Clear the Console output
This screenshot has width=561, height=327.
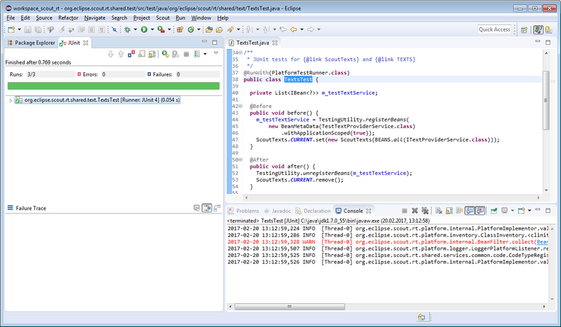point(439,211)
